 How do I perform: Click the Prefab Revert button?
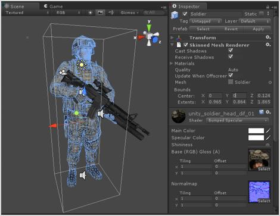(231, 29)
